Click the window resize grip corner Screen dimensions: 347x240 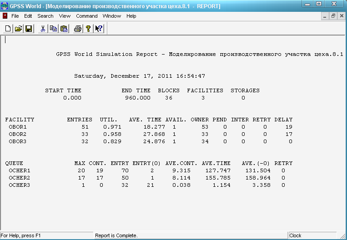point(343,236)
